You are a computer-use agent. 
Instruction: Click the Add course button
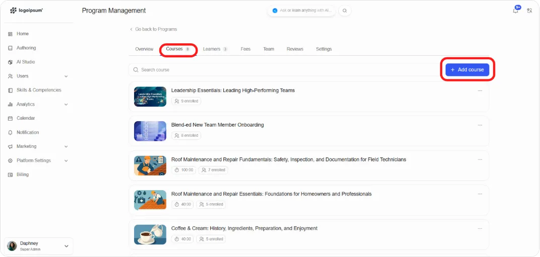click(467, 70)
